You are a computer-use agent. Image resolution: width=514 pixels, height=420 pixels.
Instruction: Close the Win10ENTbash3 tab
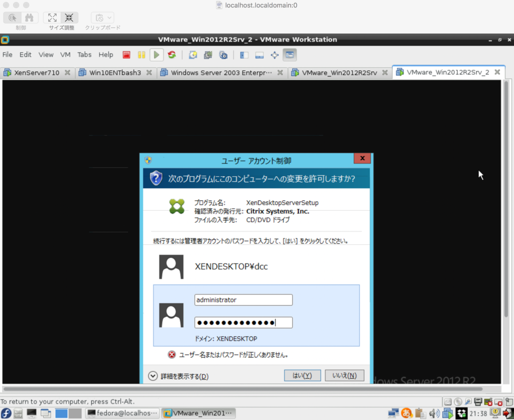point(149,72)
